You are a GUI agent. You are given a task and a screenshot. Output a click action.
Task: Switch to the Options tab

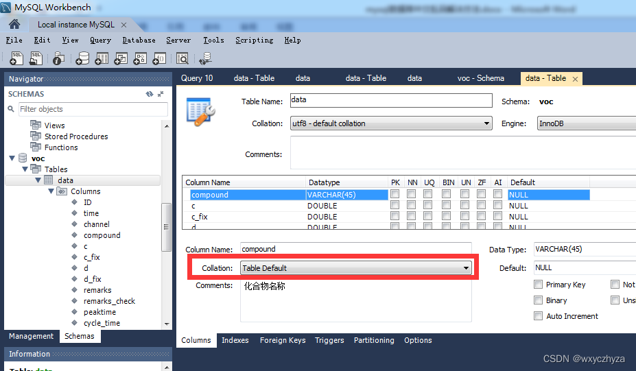(418, 340)
